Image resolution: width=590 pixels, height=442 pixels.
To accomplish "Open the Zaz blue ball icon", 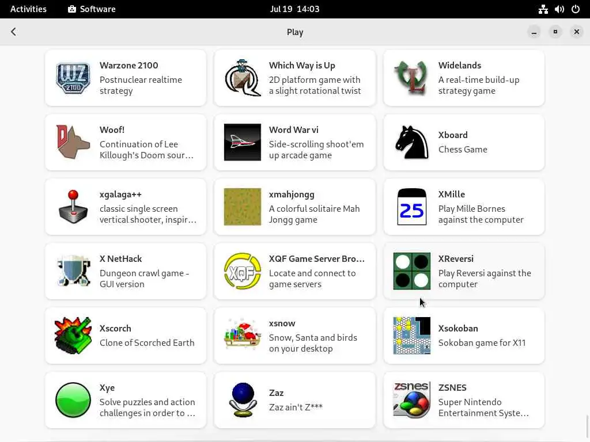I will (243, 400).
